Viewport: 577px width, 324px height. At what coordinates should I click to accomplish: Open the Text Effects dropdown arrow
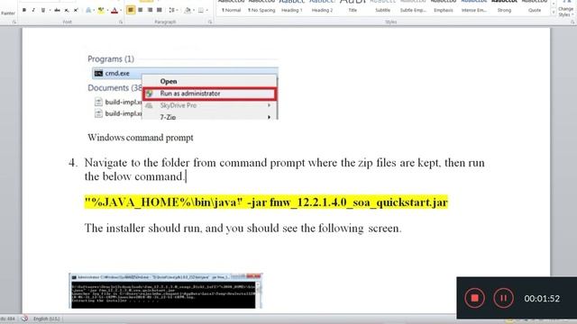[94, 10]
